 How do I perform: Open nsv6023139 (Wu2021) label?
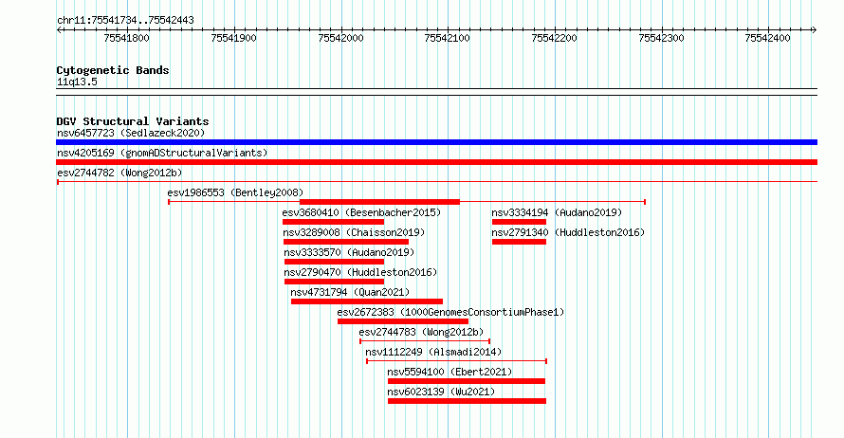(441, 392)
